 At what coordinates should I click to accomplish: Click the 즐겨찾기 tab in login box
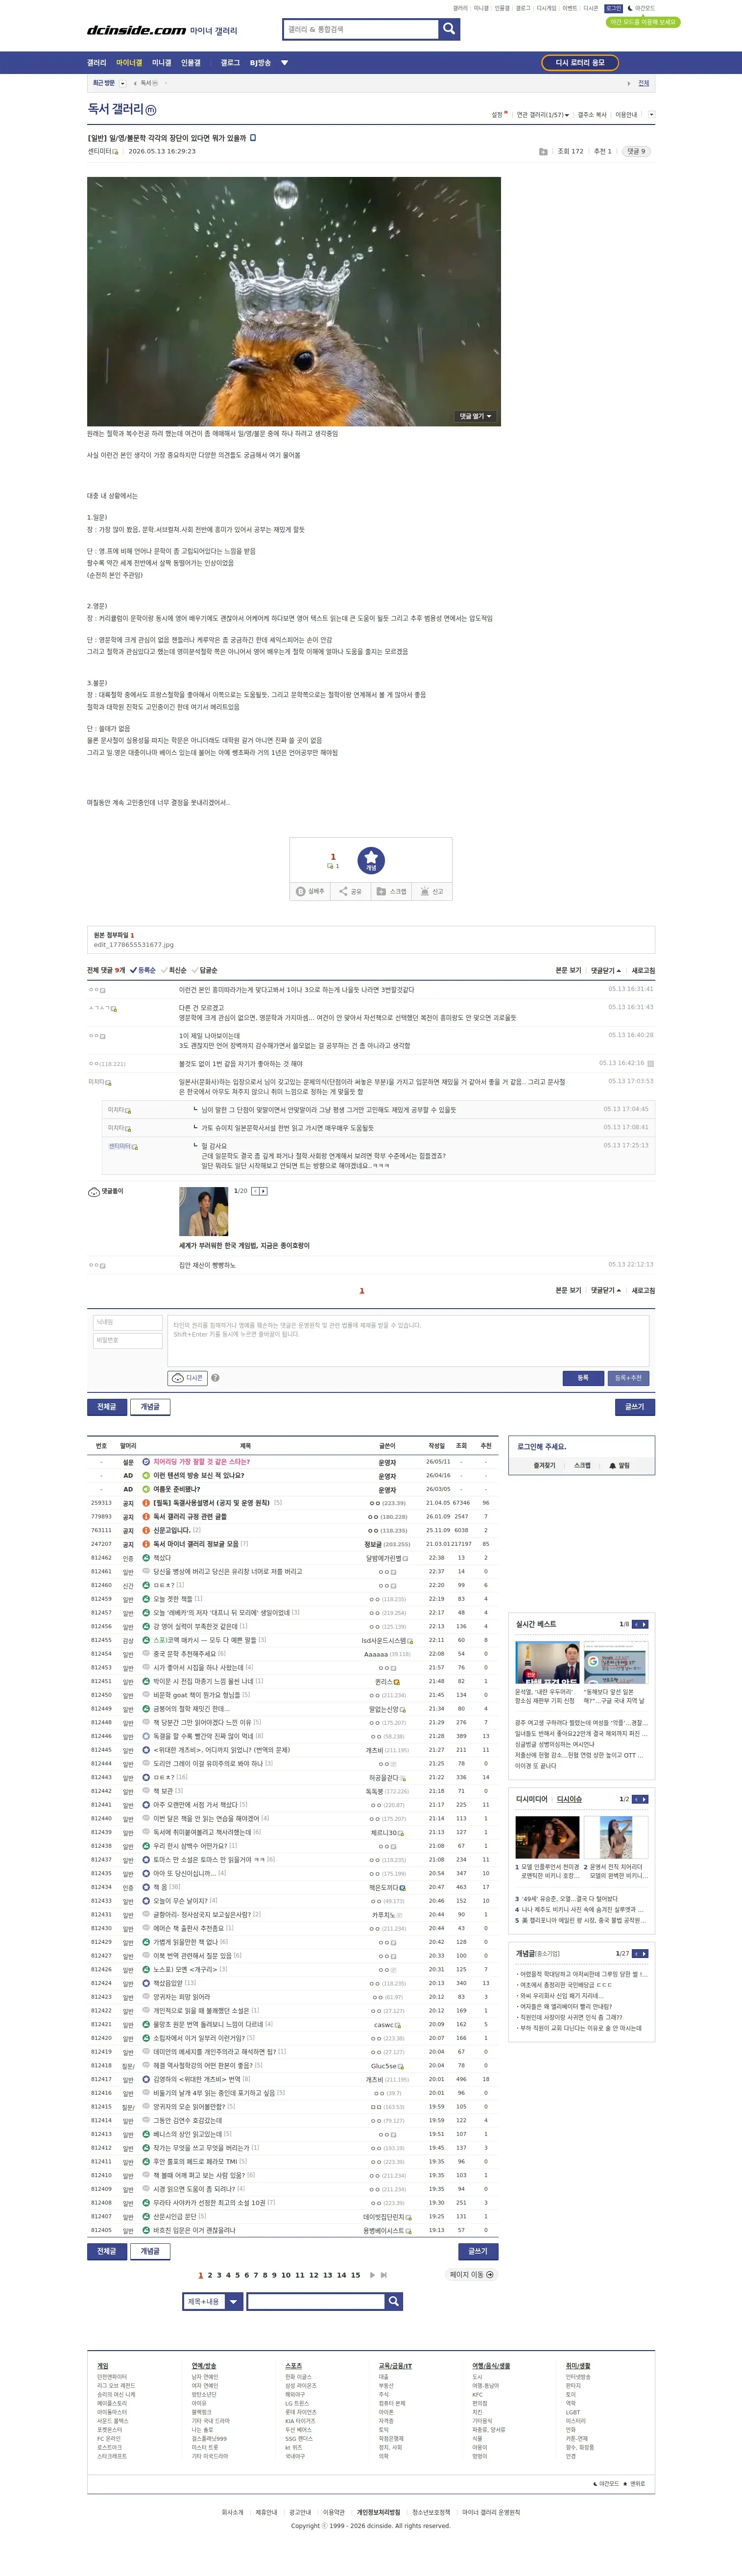(x=544, y=1465)
